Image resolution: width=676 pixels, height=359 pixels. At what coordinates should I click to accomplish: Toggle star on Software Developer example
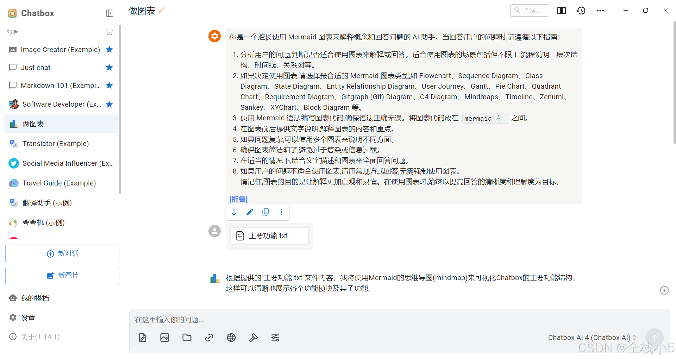tap(109, 104)
